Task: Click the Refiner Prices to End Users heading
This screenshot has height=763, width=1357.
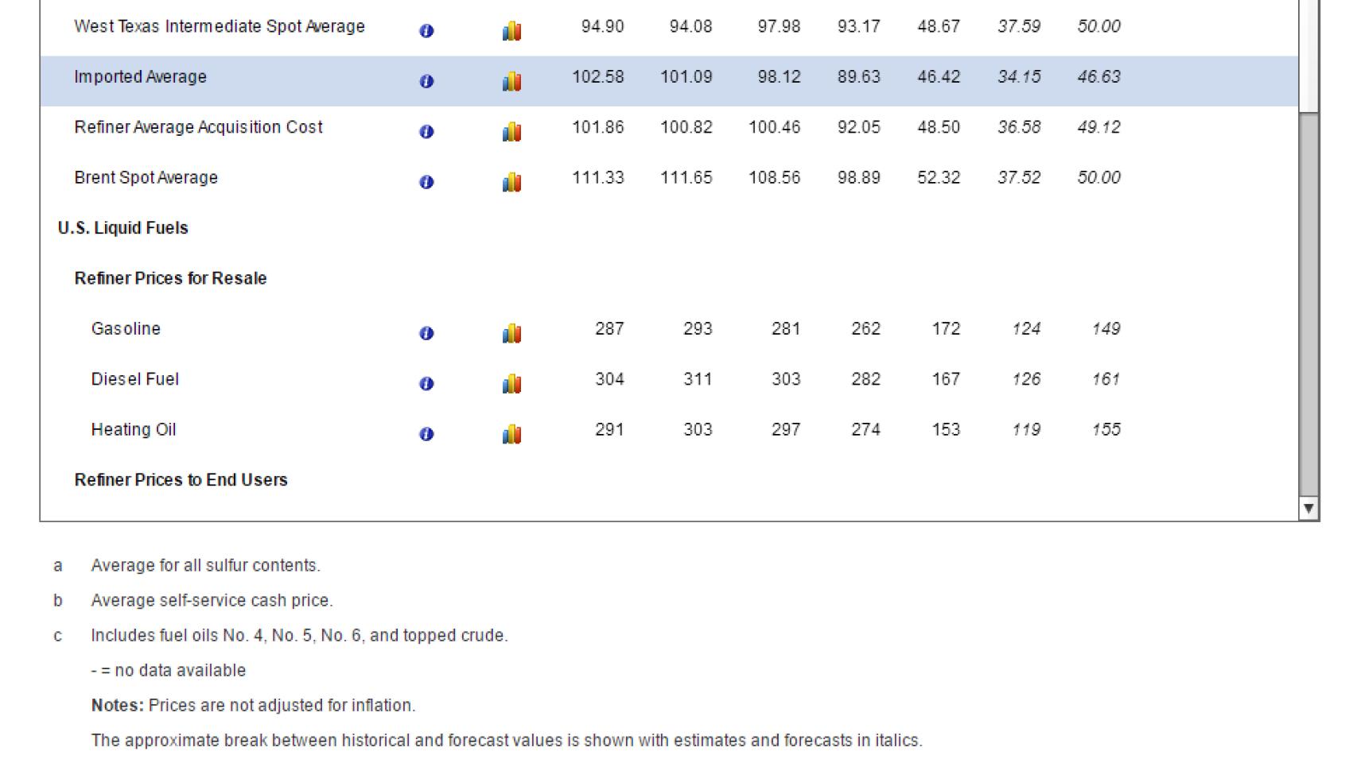Action: coord(181,480)
